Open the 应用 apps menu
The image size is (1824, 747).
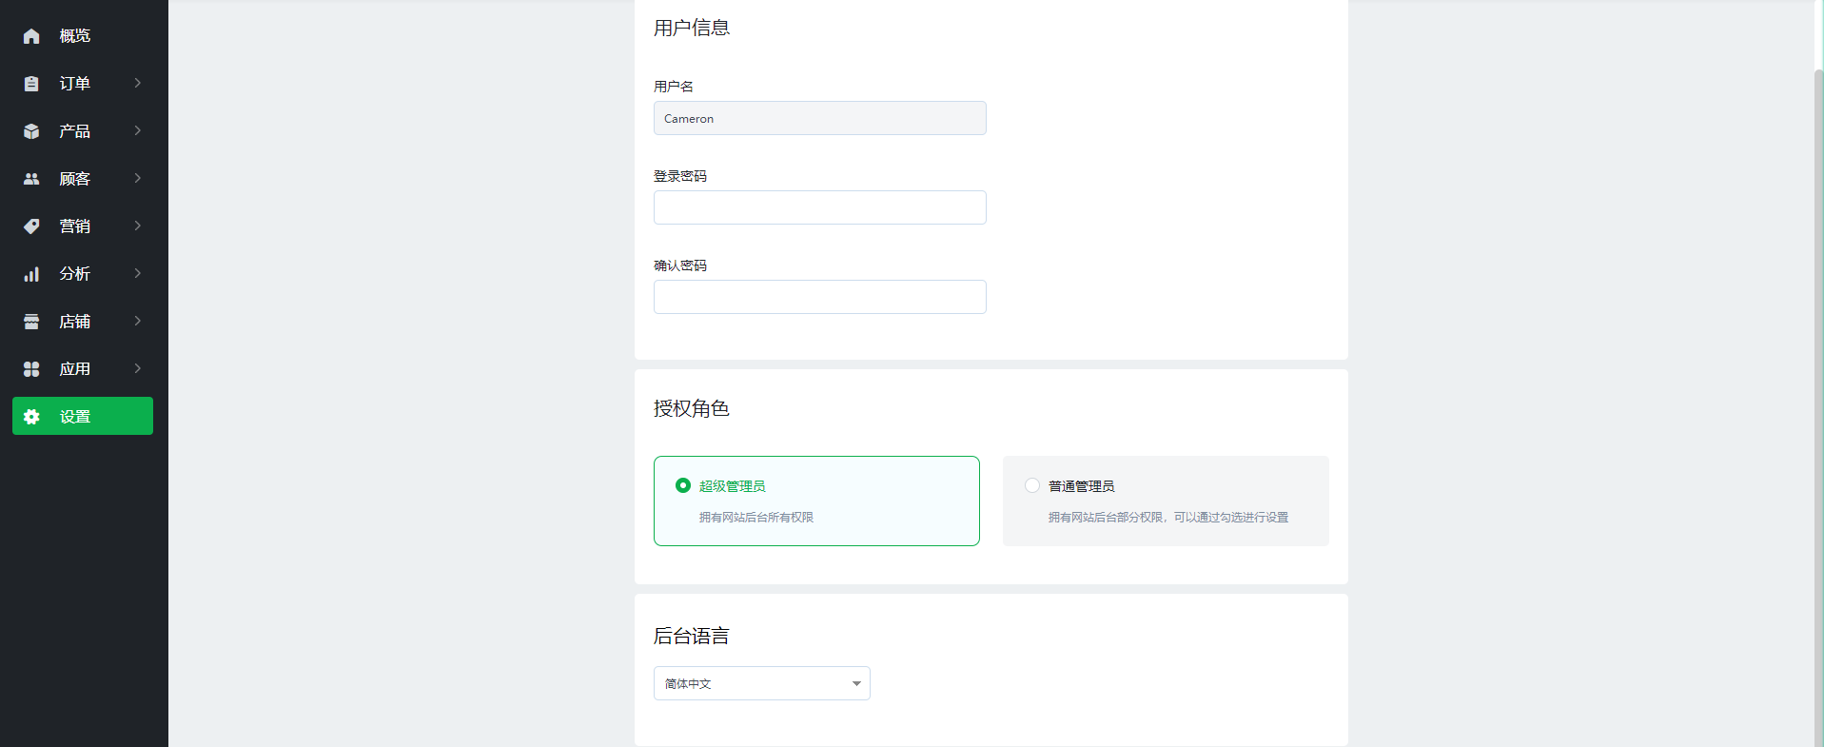[x=83, y=369]
